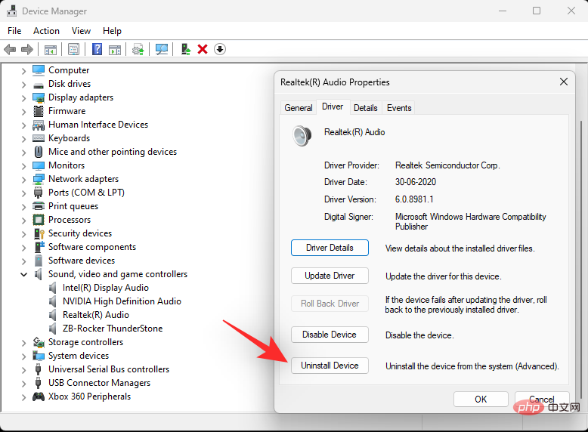Expand the Monitors category
This screenshot has height=432, width=588.
23,166
